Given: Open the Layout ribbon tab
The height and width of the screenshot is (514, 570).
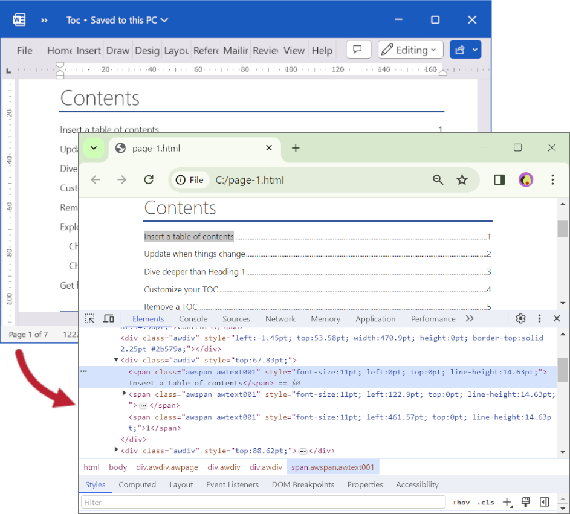Looking at the screenshot, I should (x=176, y=51).
